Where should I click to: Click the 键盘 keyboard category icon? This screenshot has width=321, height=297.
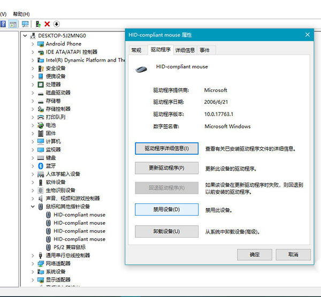click(41, 158)
